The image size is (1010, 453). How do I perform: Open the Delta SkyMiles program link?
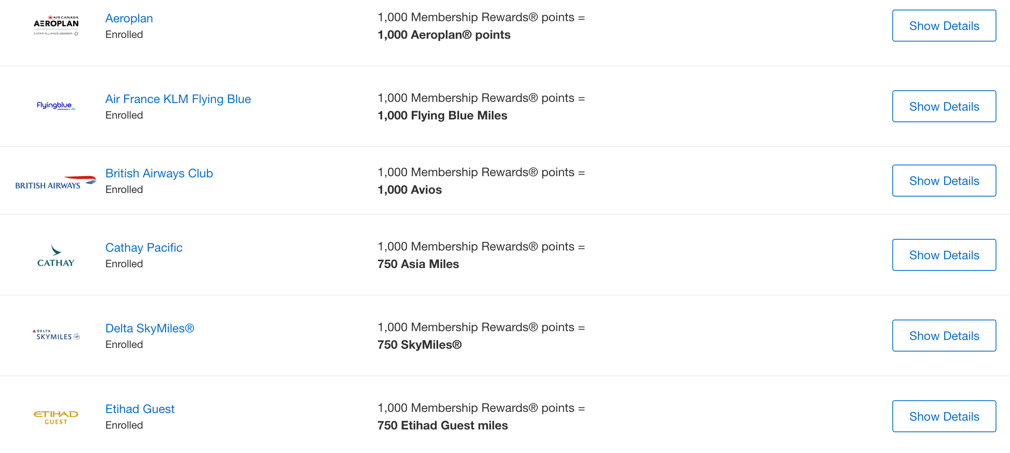[x=150, y=328]
